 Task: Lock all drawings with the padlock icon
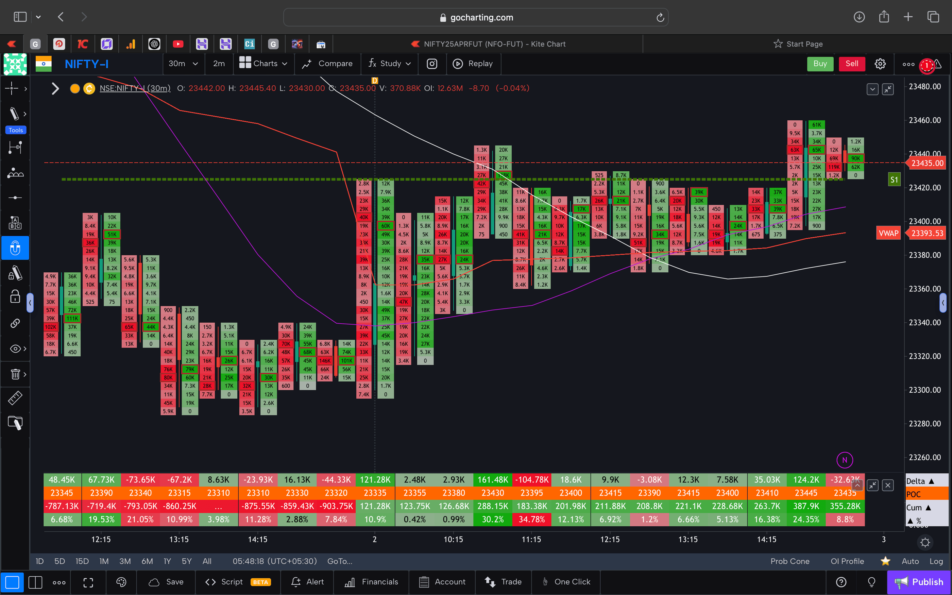point(15,296)
